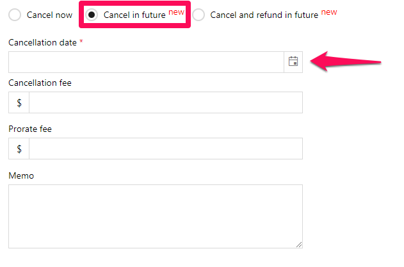
Task: Click the red 'new' badge after Cancel in future
Action: pyautogui.click(x=176, y=12)
